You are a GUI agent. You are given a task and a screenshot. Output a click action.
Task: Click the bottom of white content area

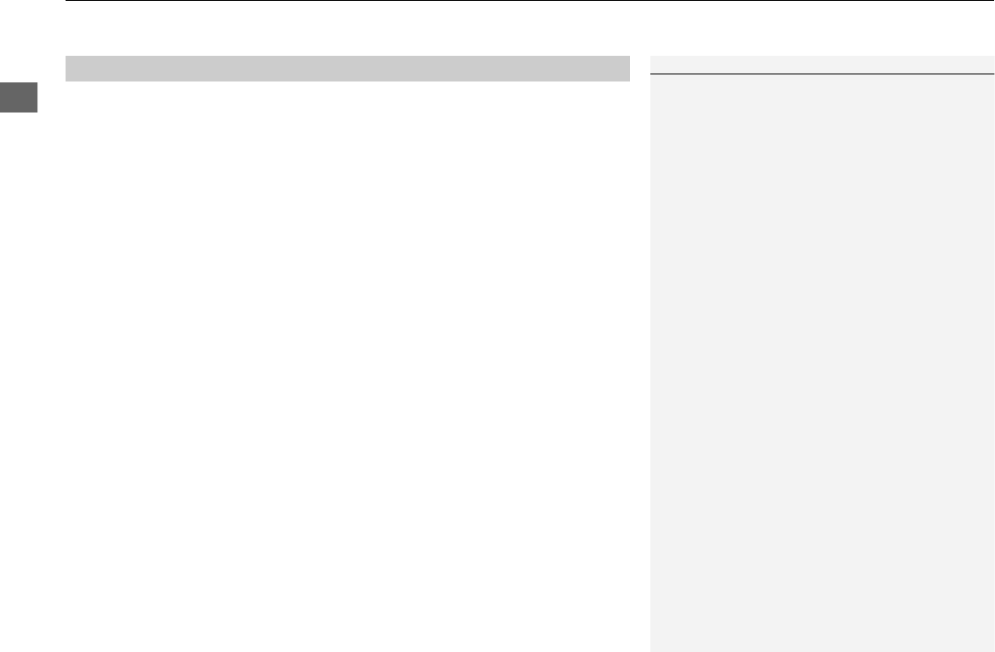tap(347, 628)
